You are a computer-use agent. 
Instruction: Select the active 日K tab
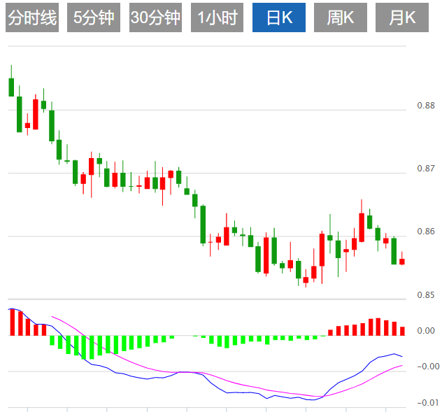[279, 17]
